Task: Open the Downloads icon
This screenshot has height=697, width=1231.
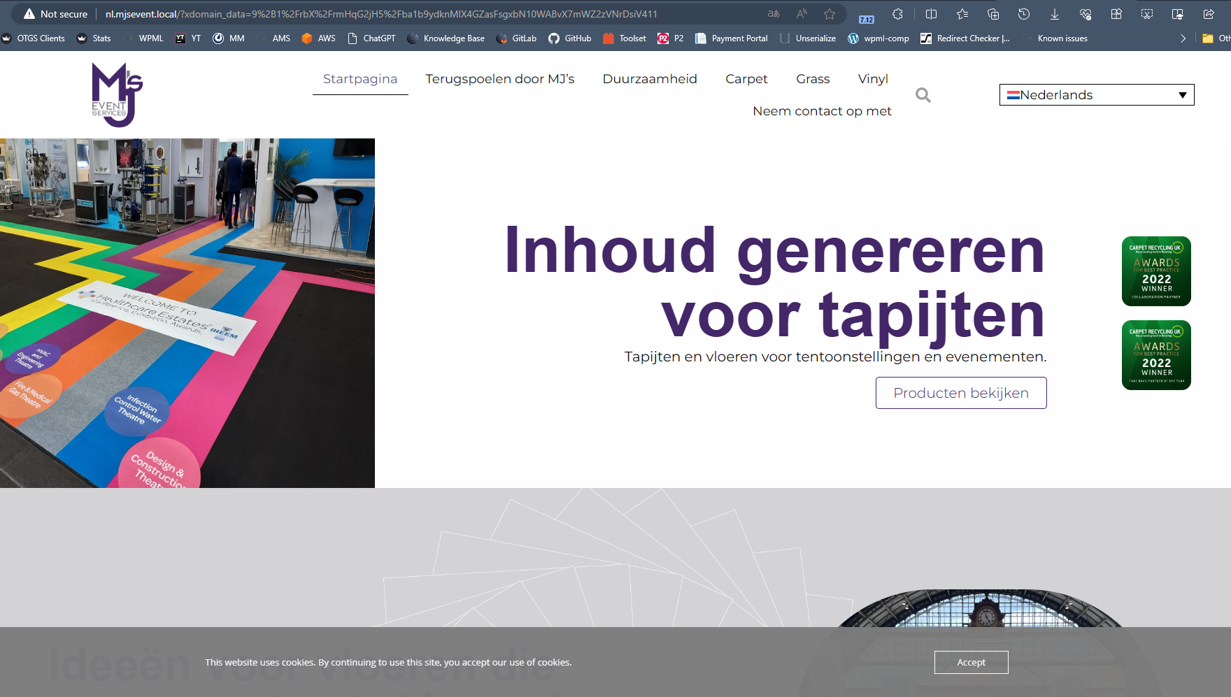Action: [1055, 14]
